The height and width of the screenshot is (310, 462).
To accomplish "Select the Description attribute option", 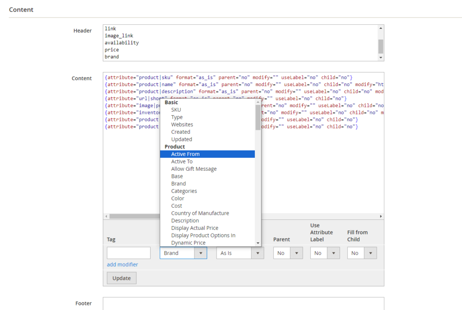I will 185,221.
